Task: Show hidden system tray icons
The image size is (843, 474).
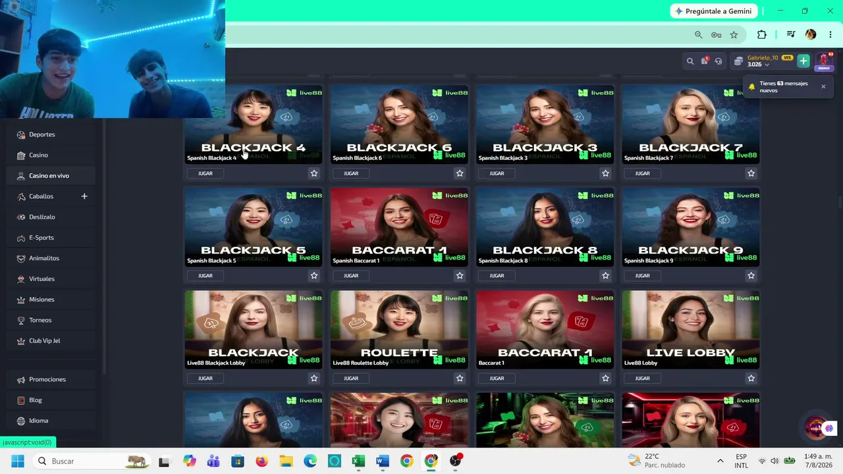Action: coord(720,461)
